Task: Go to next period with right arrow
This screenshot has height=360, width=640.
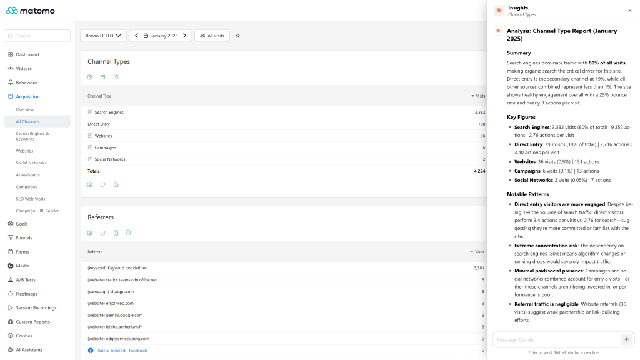Action: pos(185,36)
